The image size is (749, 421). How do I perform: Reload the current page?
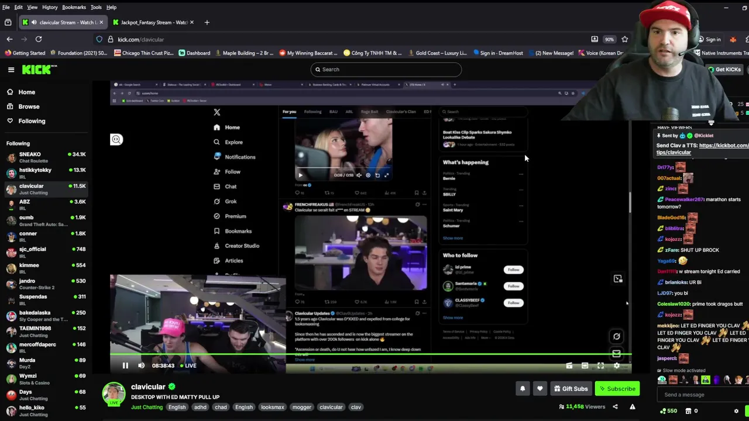click(x=39, y=39)
